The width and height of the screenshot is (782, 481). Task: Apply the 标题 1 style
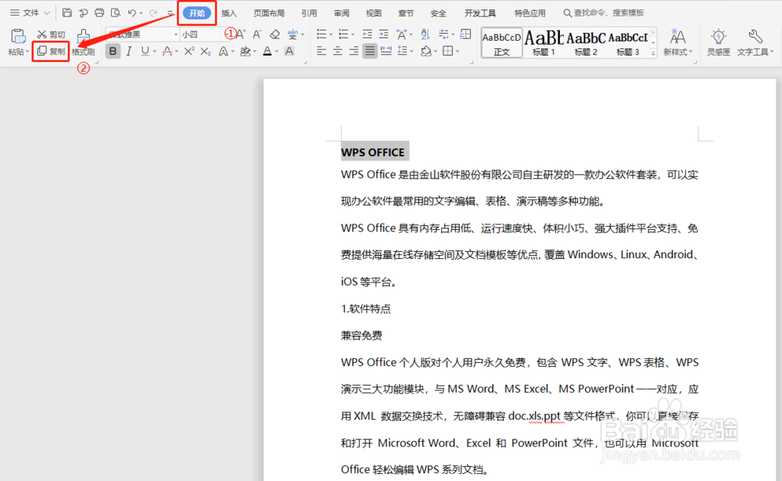coord(543,42)
